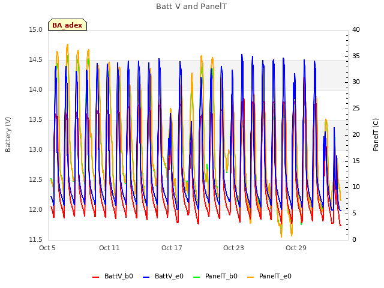Select the Oct 11 date tick label
Screen dimensions: 384x288
point(109,248)
